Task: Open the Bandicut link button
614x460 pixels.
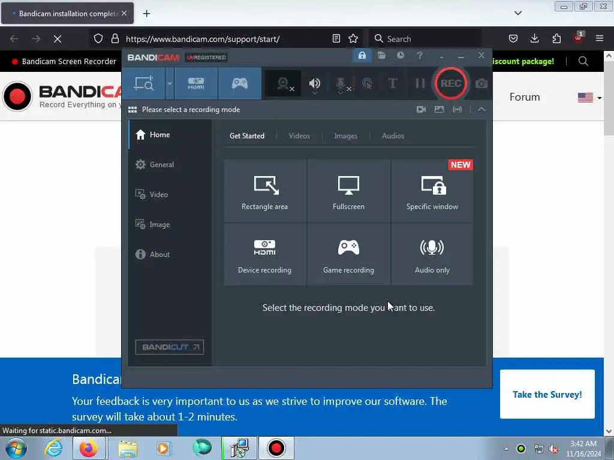Action: 170,347
